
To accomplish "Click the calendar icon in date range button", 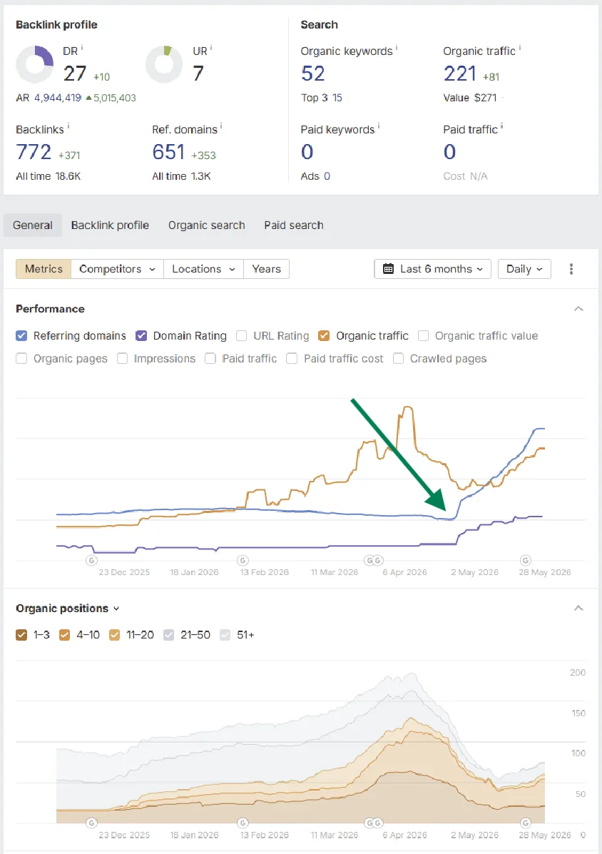I will pyautogui.click(x=388, y=269).
